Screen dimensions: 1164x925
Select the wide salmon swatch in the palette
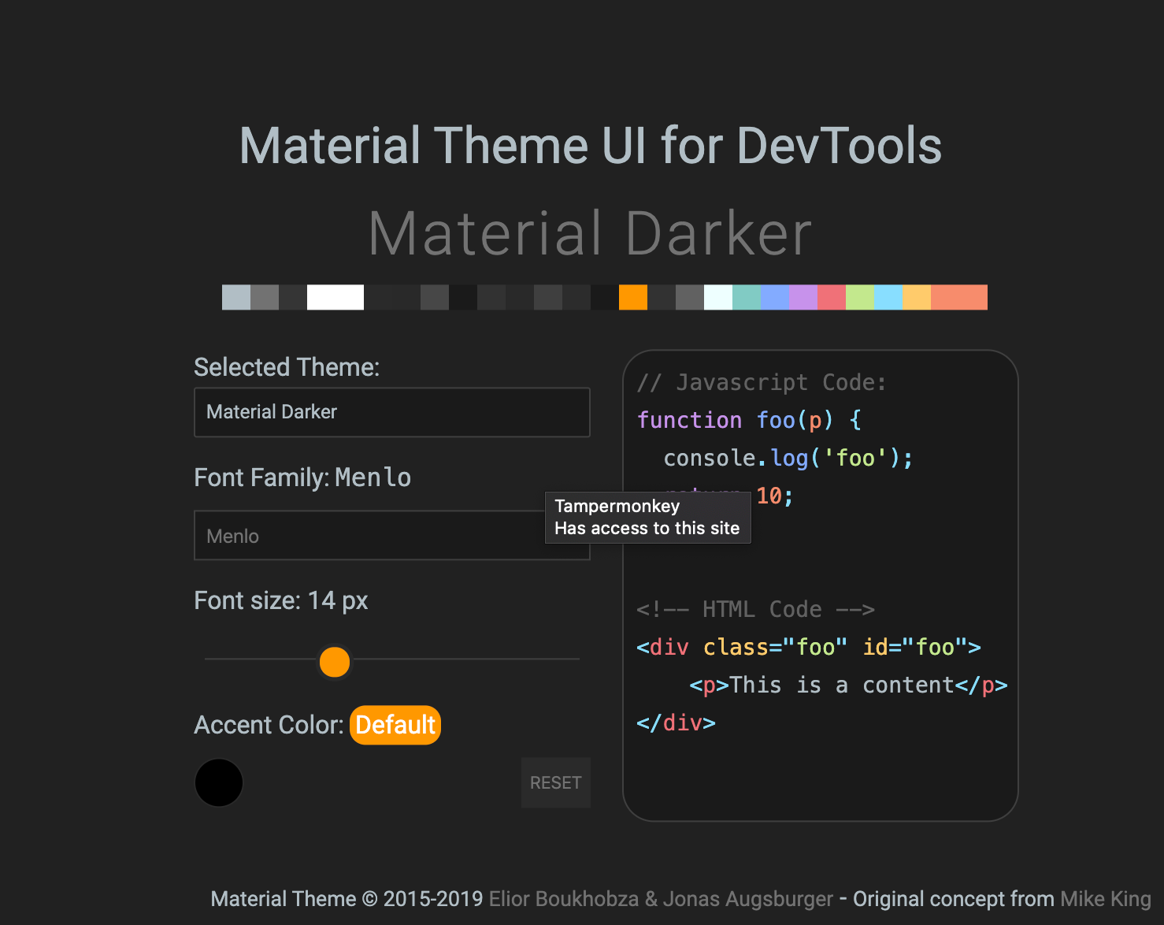959,297
